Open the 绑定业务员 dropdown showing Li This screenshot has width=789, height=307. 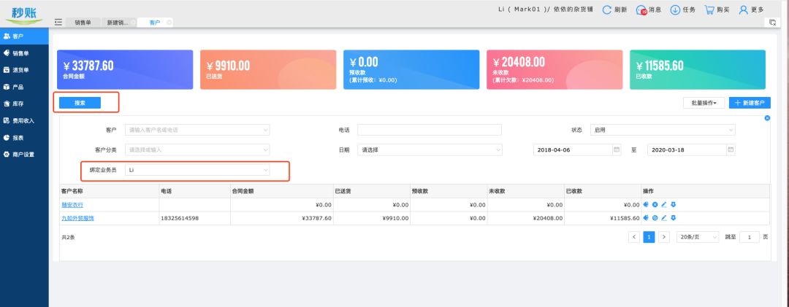click(197, 171)
